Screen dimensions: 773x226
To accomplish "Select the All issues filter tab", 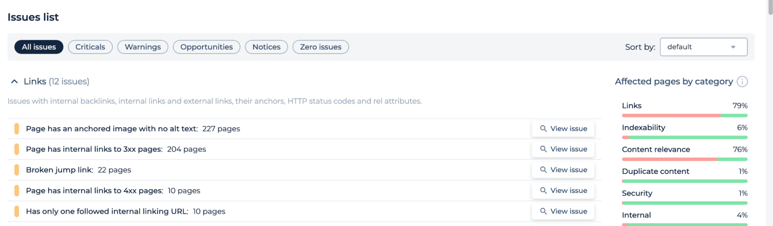I will click(39, 47).
